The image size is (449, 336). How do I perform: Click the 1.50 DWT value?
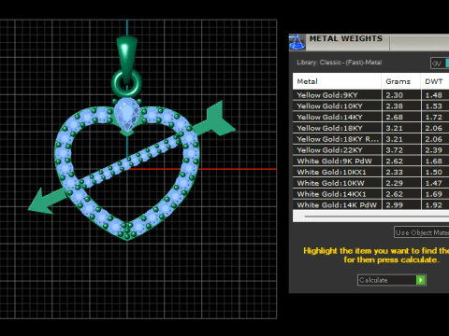(434, 172)
